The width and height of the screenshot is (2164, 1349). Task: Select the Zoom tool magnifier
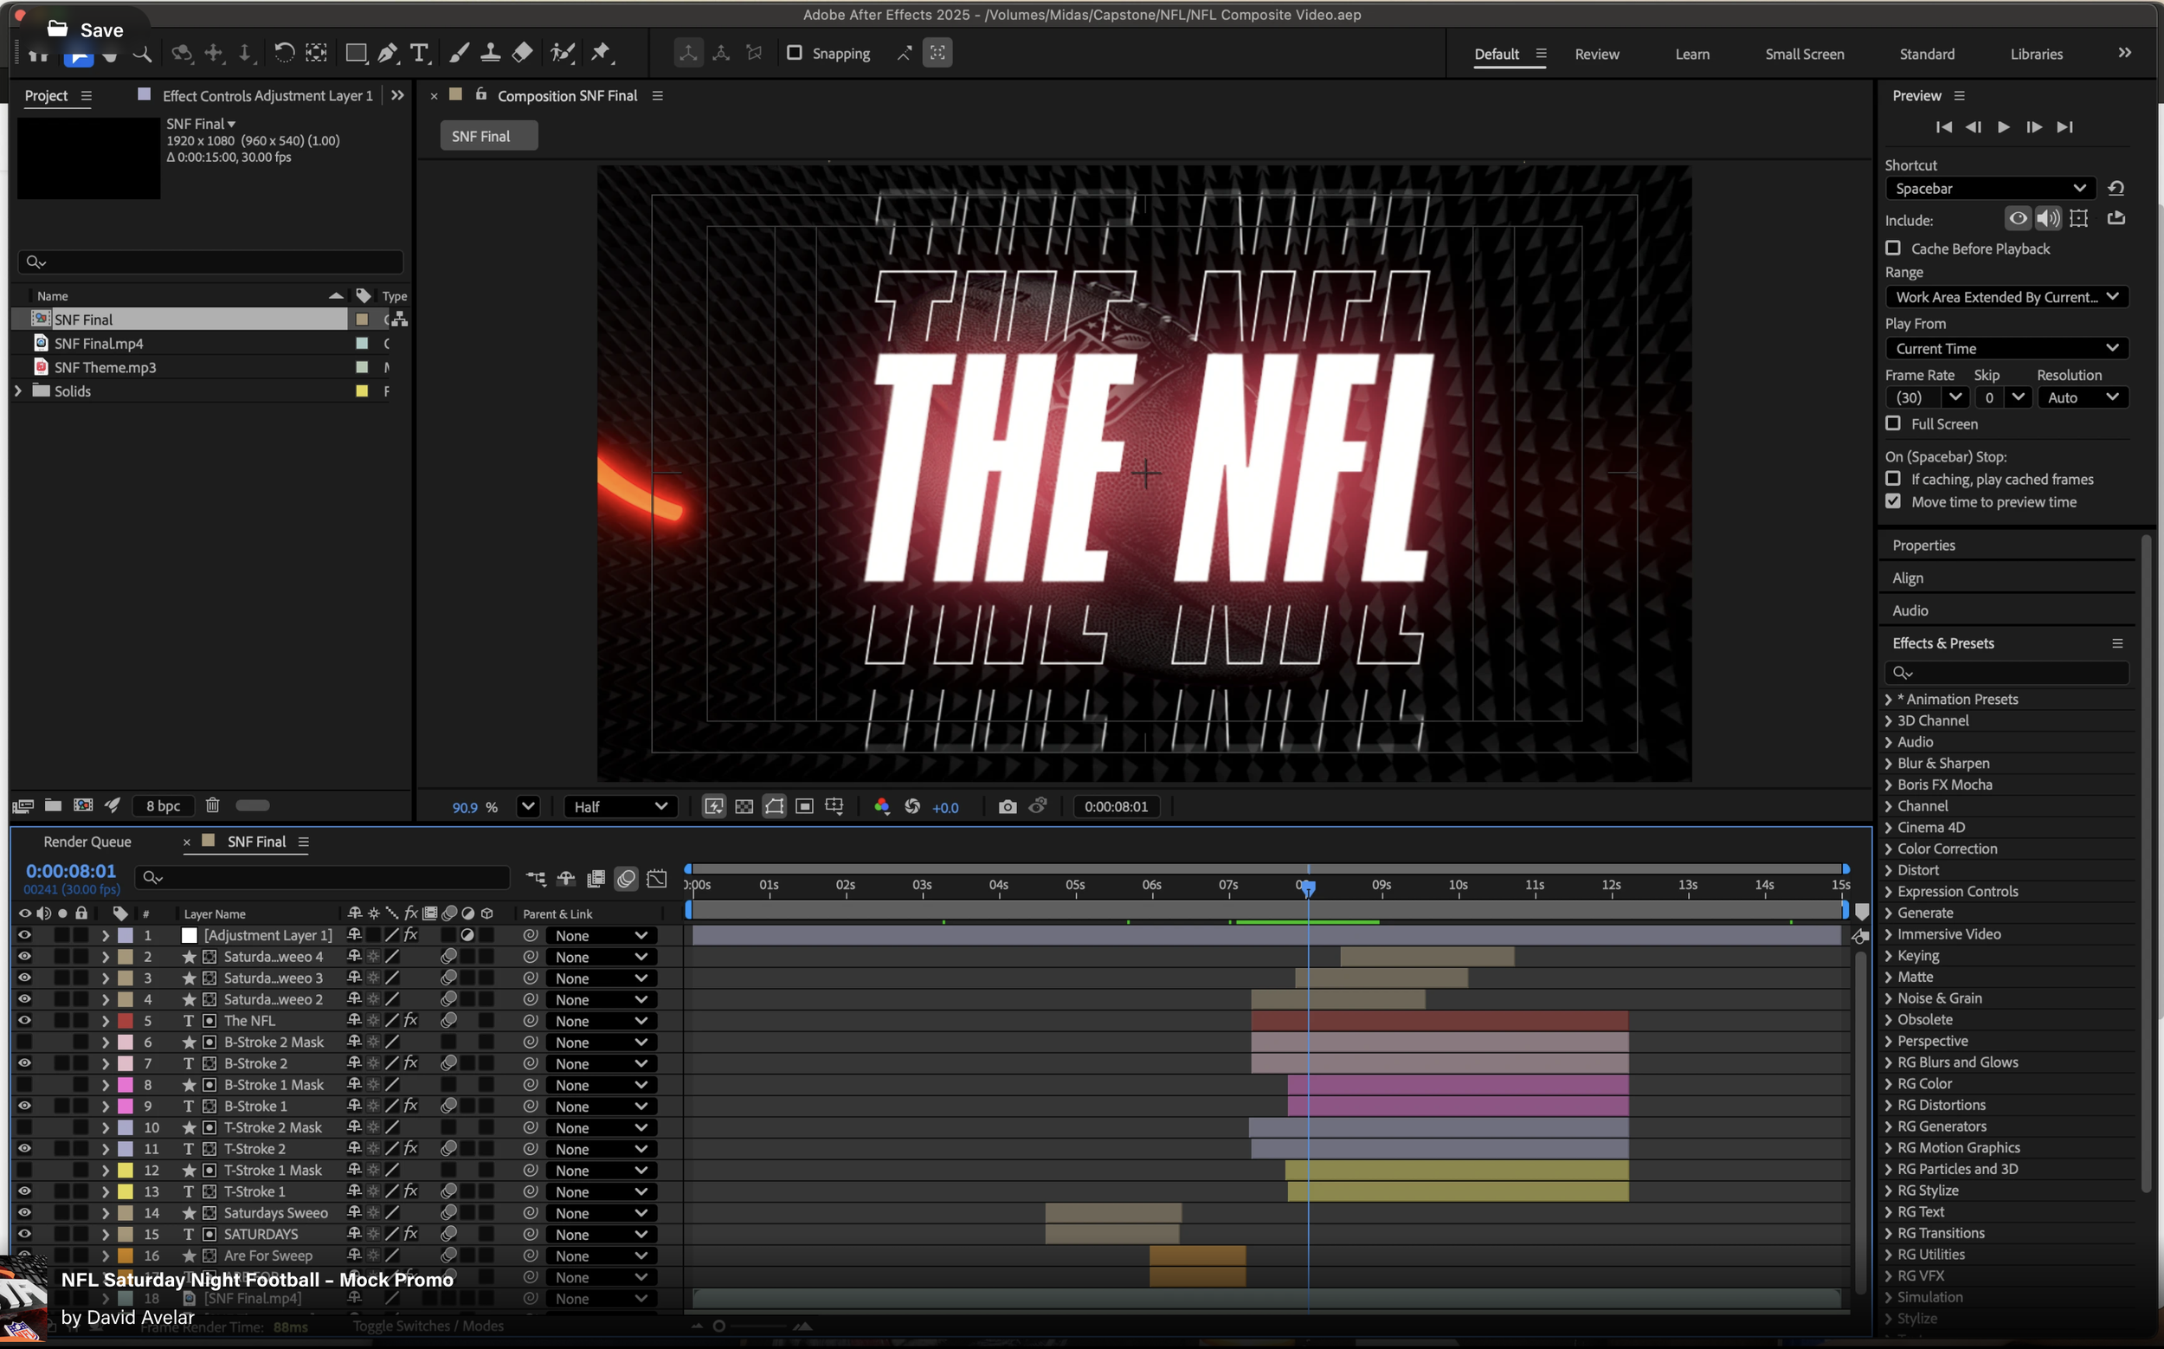coord(142,54)
